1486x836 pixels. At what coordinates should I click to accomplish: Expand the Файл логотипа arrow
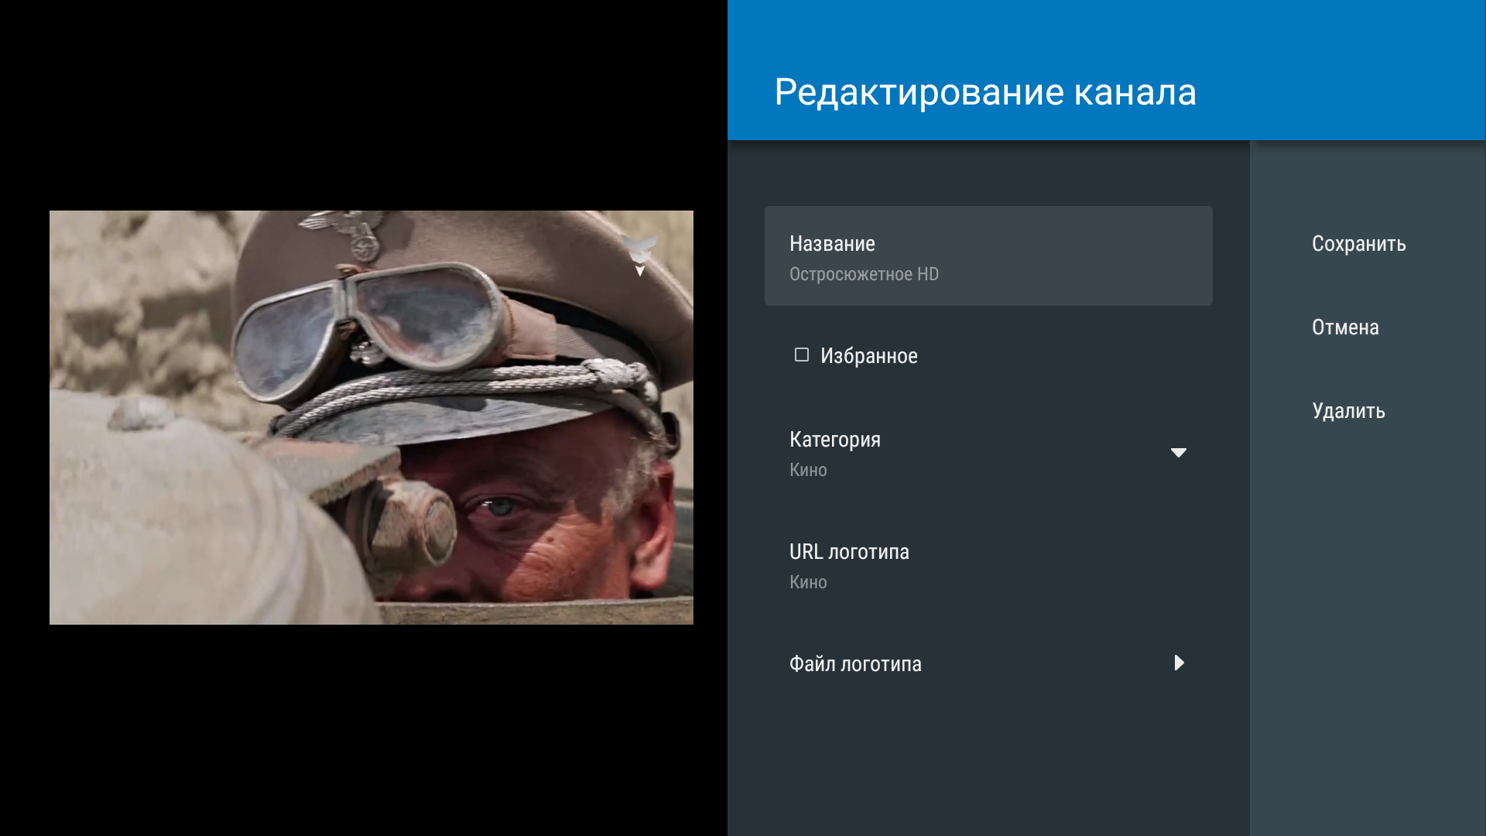(x=1179, y=663)
